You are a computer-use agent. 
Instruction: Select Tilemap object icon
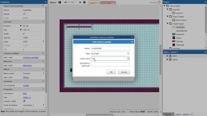coord(174,41)
